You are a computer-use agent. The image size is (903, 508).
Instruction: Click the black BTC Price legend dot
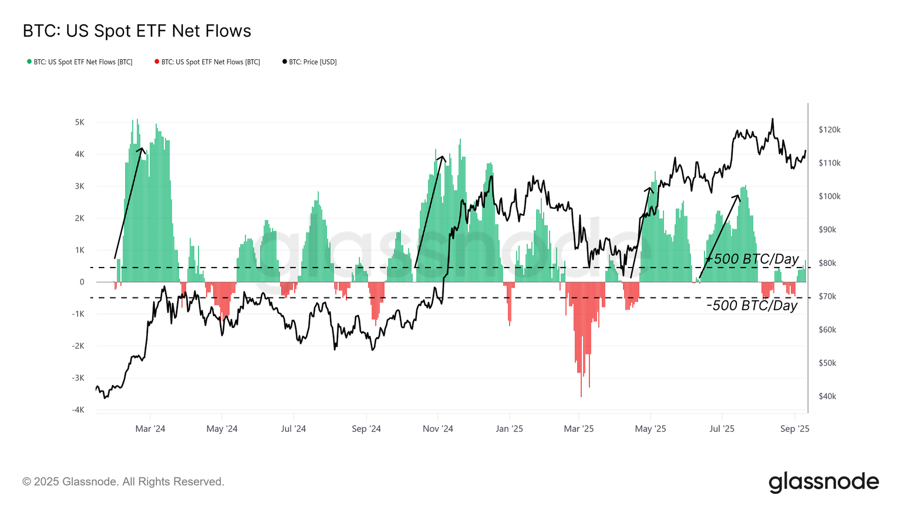click(284, 62)
